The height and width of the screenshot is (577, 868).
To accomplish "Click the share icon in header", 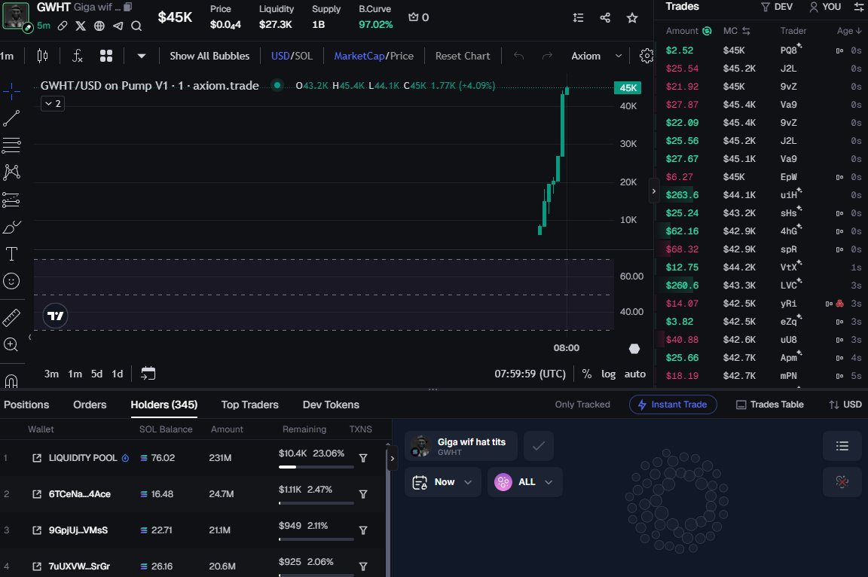I will tap(605, 18).
